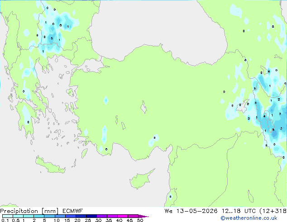The height and width of the screenshot is (222, 287).
Task: Choose the 20–25 mm dark blue swatch
Action: 81,216
